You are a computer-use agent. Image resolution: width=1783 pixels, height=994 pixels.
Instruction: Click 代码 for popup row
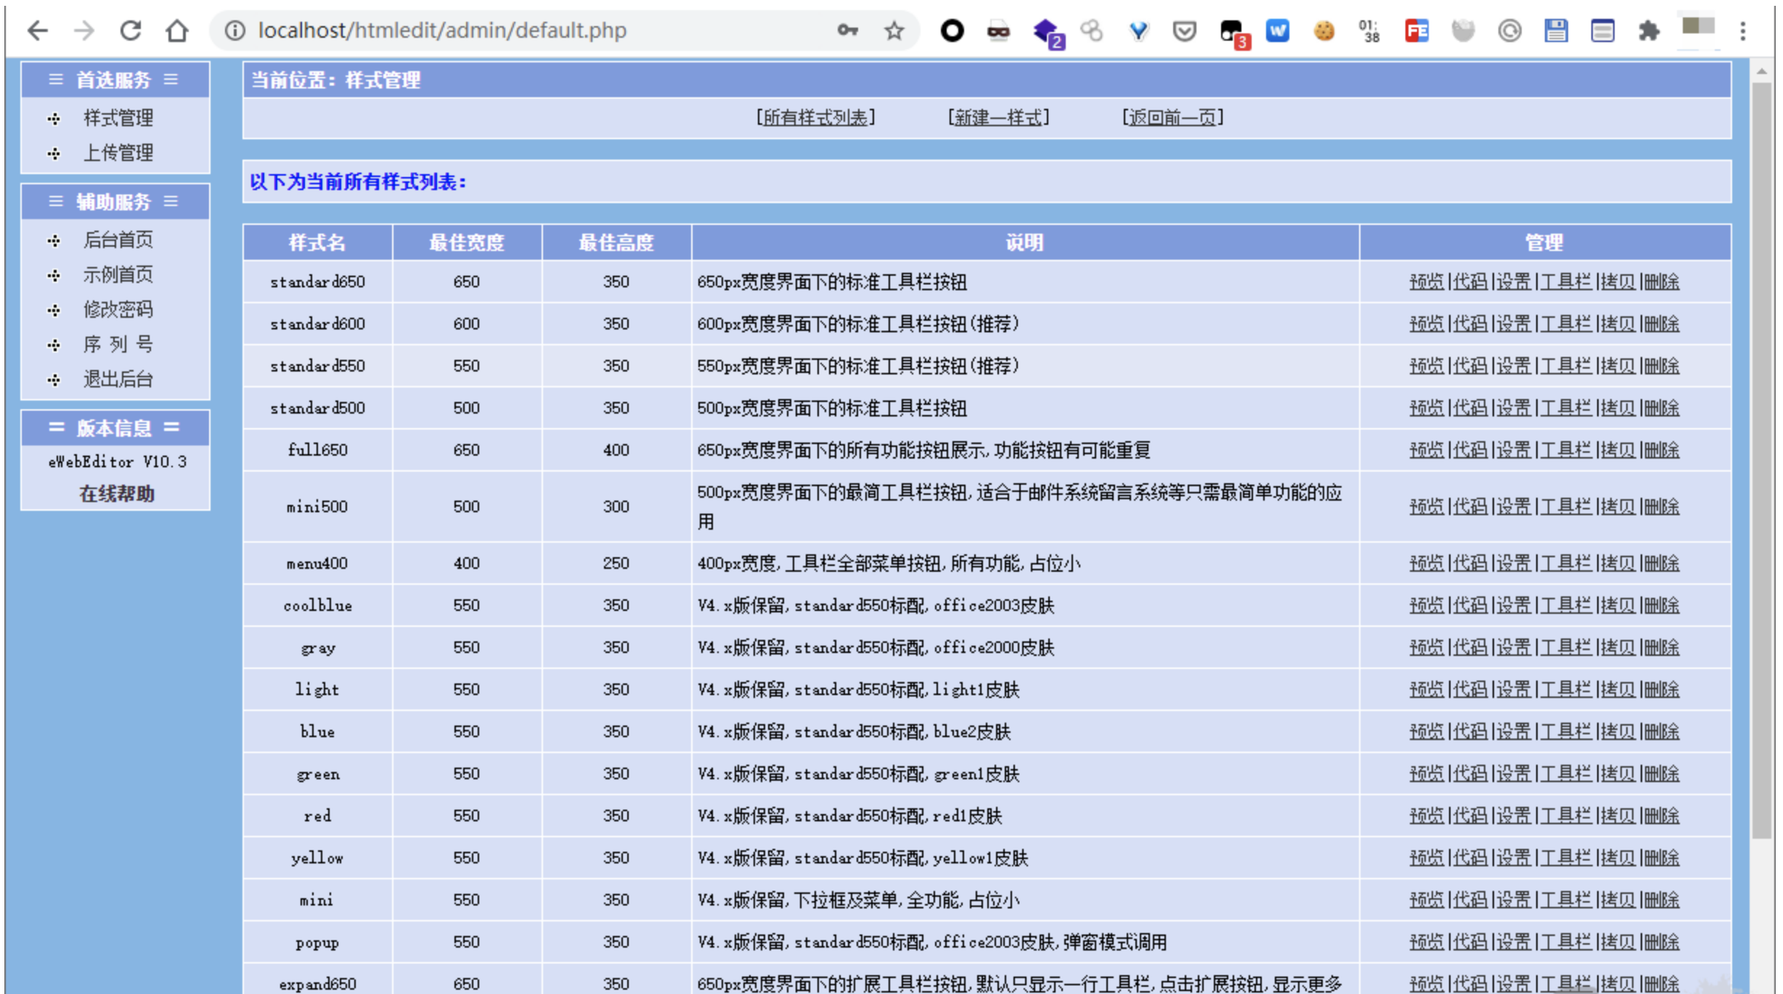click(1470, 942)
